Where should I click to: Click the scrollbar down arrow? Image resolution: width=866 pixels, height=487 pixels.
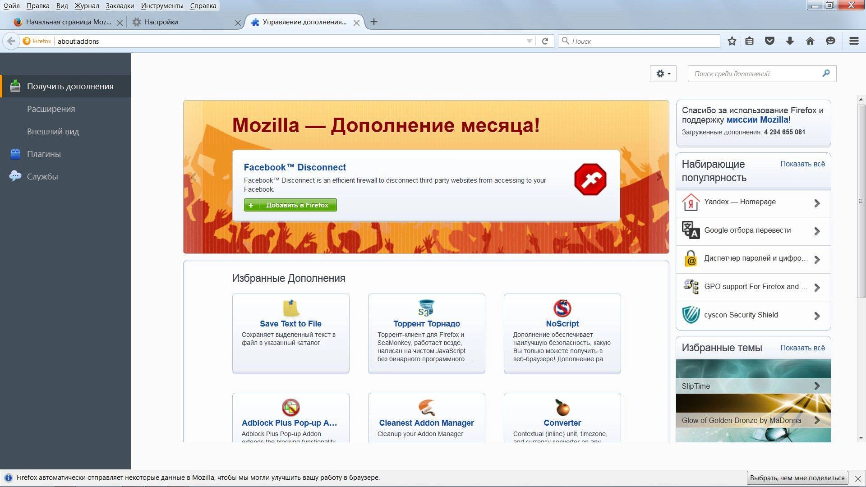(861, 438)
